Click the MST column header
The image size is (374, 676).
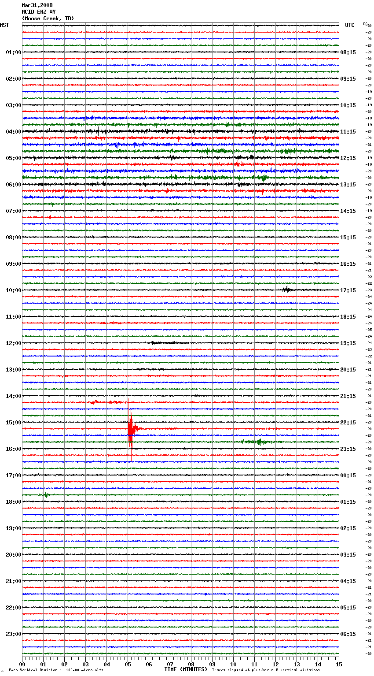tap(4, 25)
